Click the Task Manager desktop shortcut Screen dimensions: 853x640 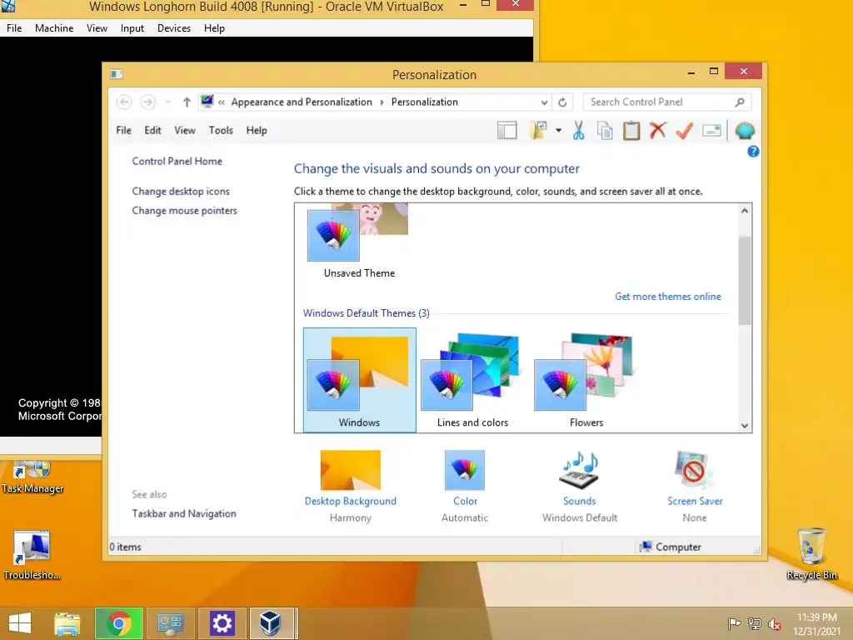click(x=32, y=477)
